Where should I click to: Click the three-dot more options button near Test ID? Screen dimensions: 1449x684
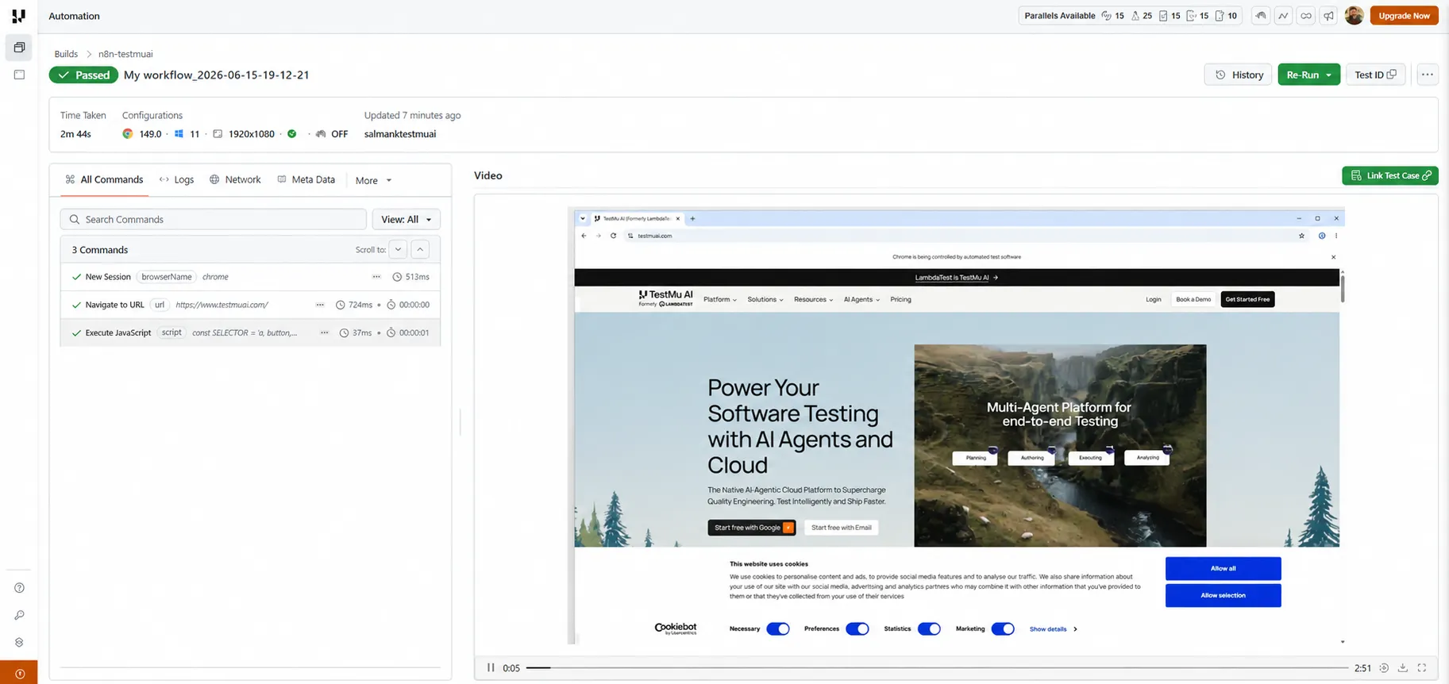click(x=1427, y=75)
